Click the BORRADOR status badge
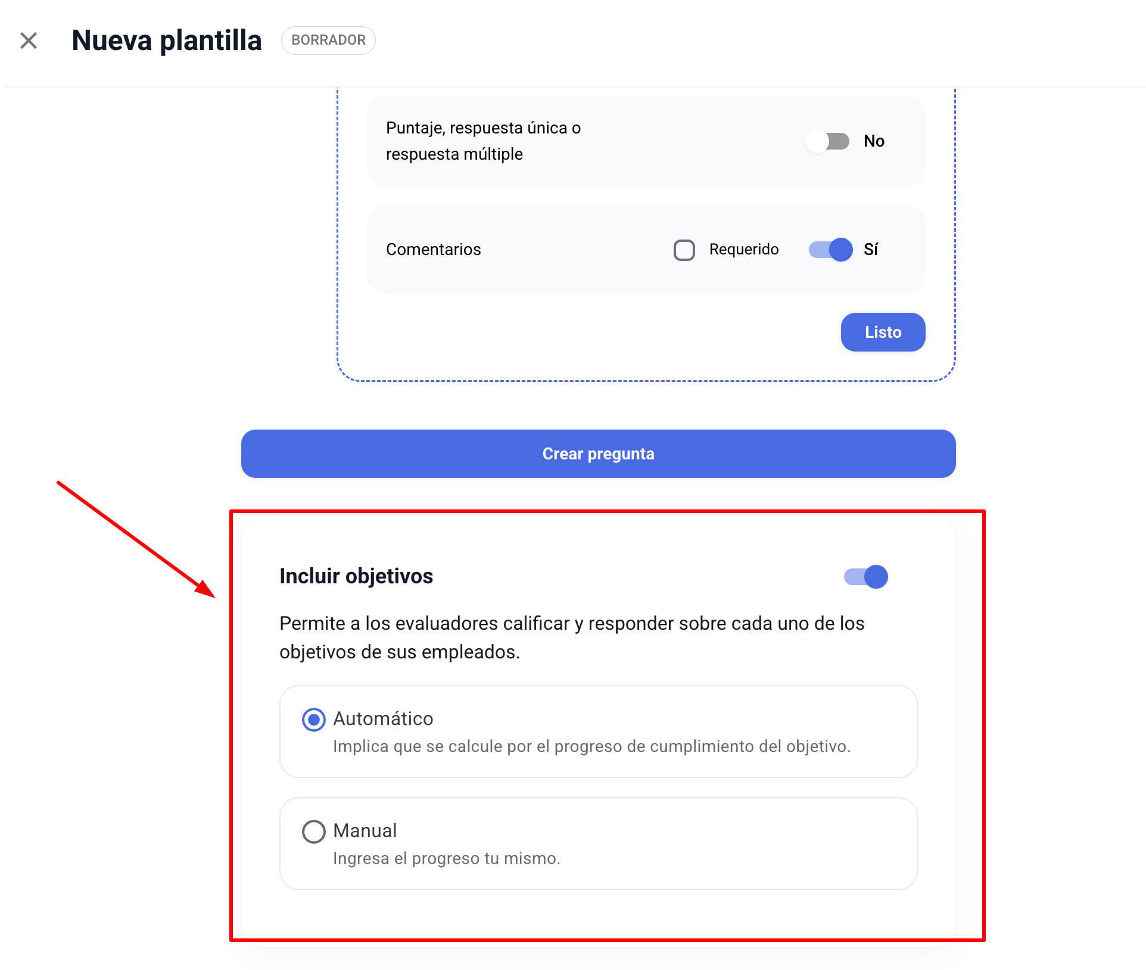This screenshot has height=970, width=1146. click(328, 41)
